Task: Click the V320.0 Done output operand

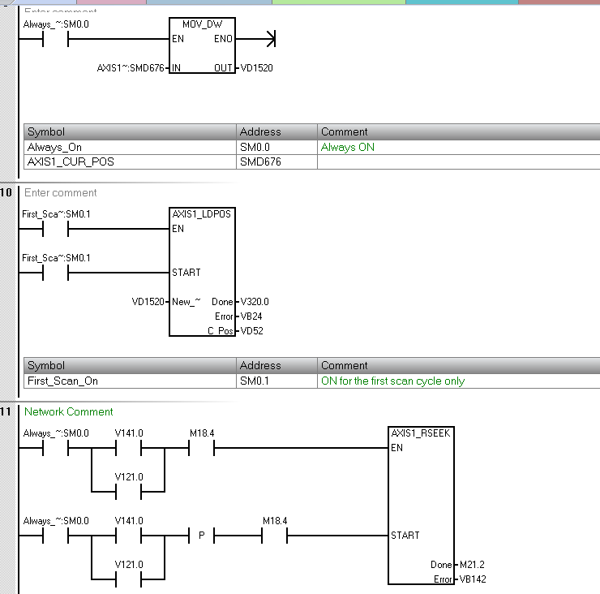Action: point(255,302)
